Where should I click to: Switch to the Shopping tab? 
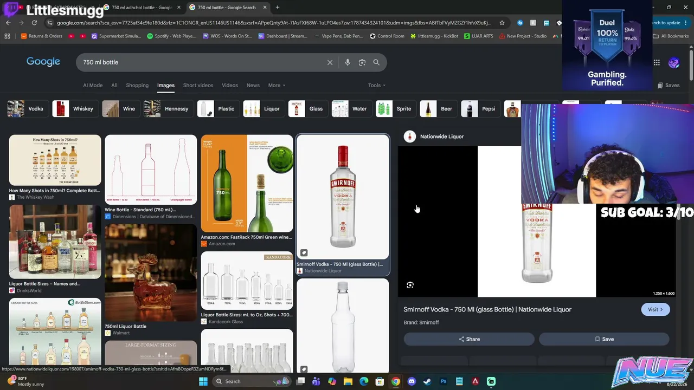click(137, 85)
